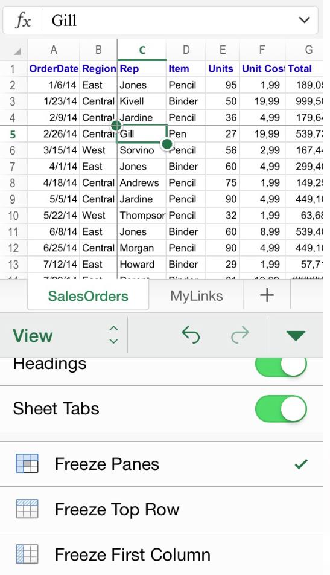Screen dimensions: 330x575
Task: Uncheck the Freeze Panes checkmark
Action: [x=301, y=464]
